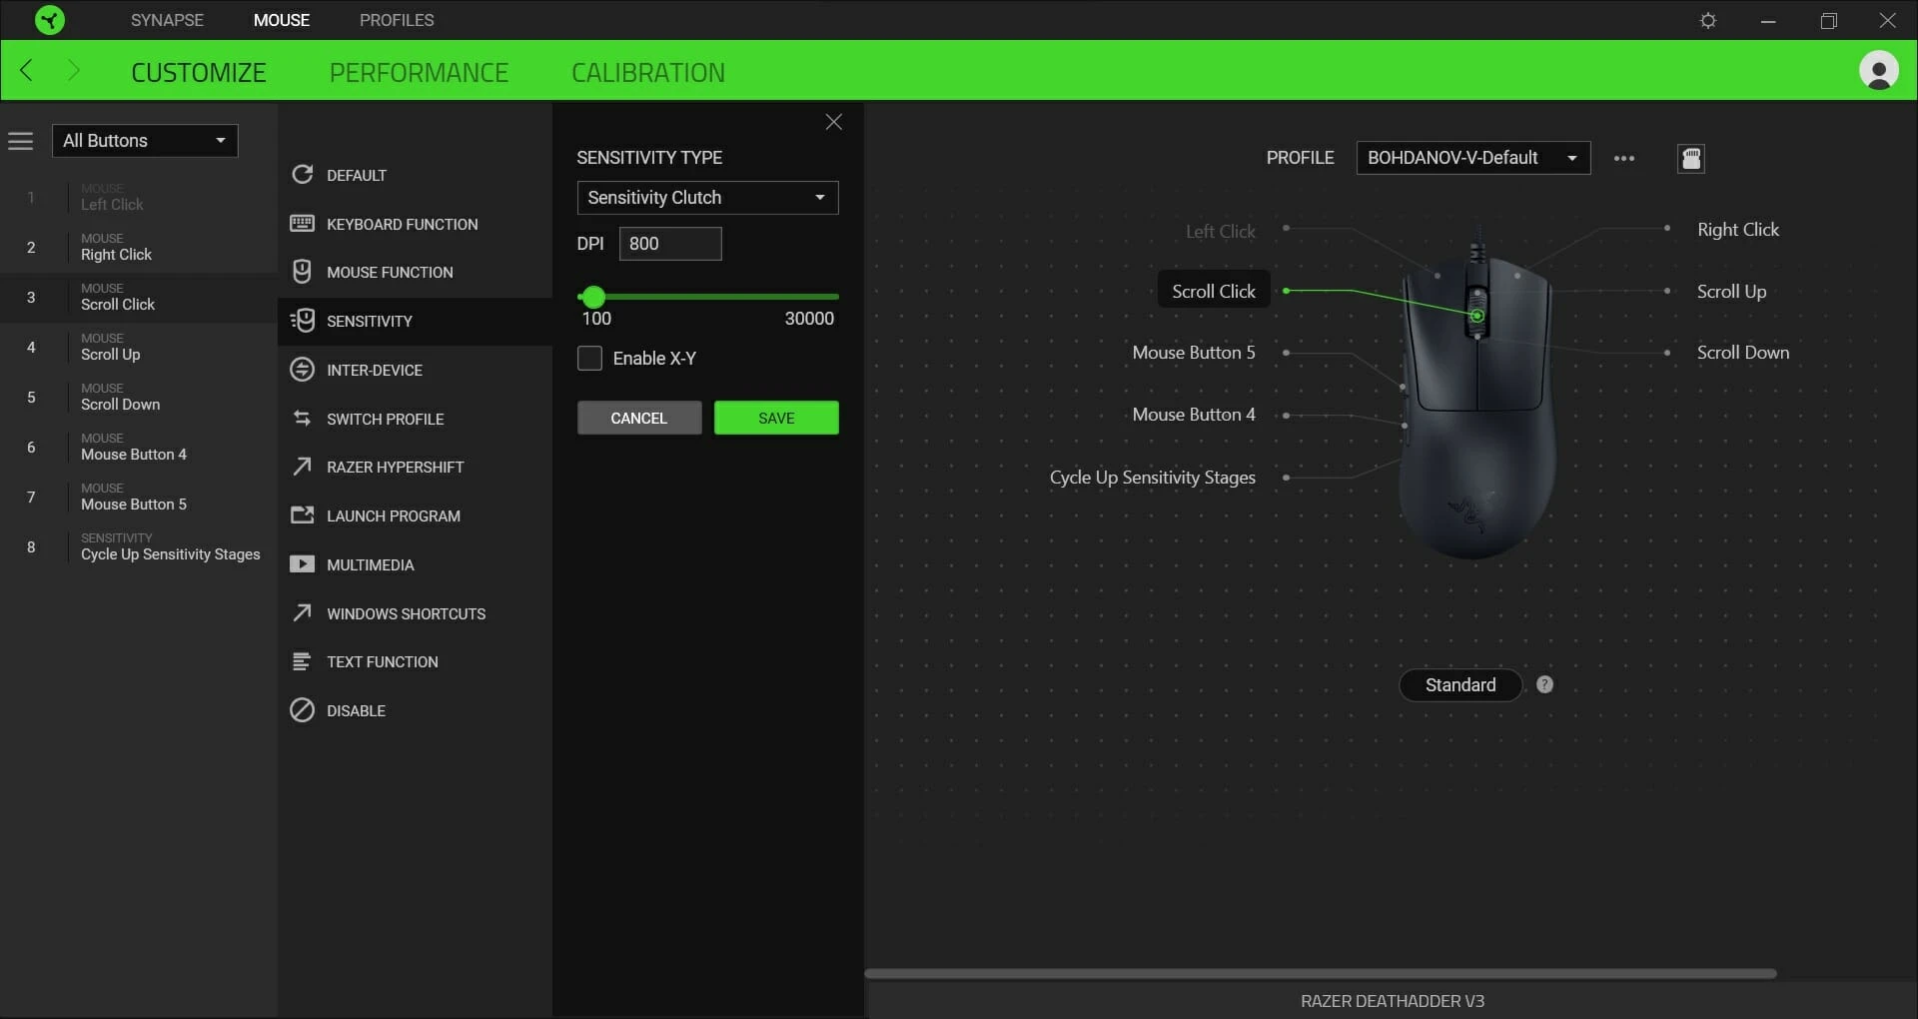This screenshot has height=1019, width=1918.
Task: Click the Razer Synapse logo icon
Action: 49,20
